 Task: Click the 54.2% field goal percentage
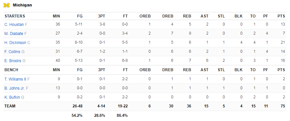pyautogui.click(x=77, y=115)
